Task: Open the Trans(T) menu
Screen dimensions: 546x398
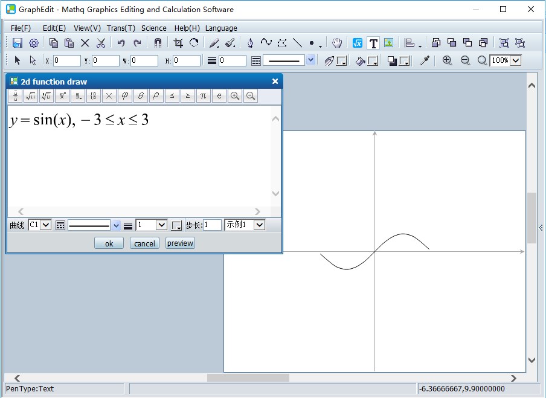Action: point(121,28)
